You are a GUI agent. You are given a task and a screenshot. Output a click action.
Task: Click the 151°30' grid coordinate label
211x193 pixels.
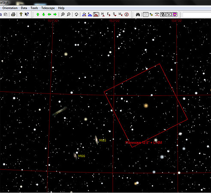coord(53,21)
